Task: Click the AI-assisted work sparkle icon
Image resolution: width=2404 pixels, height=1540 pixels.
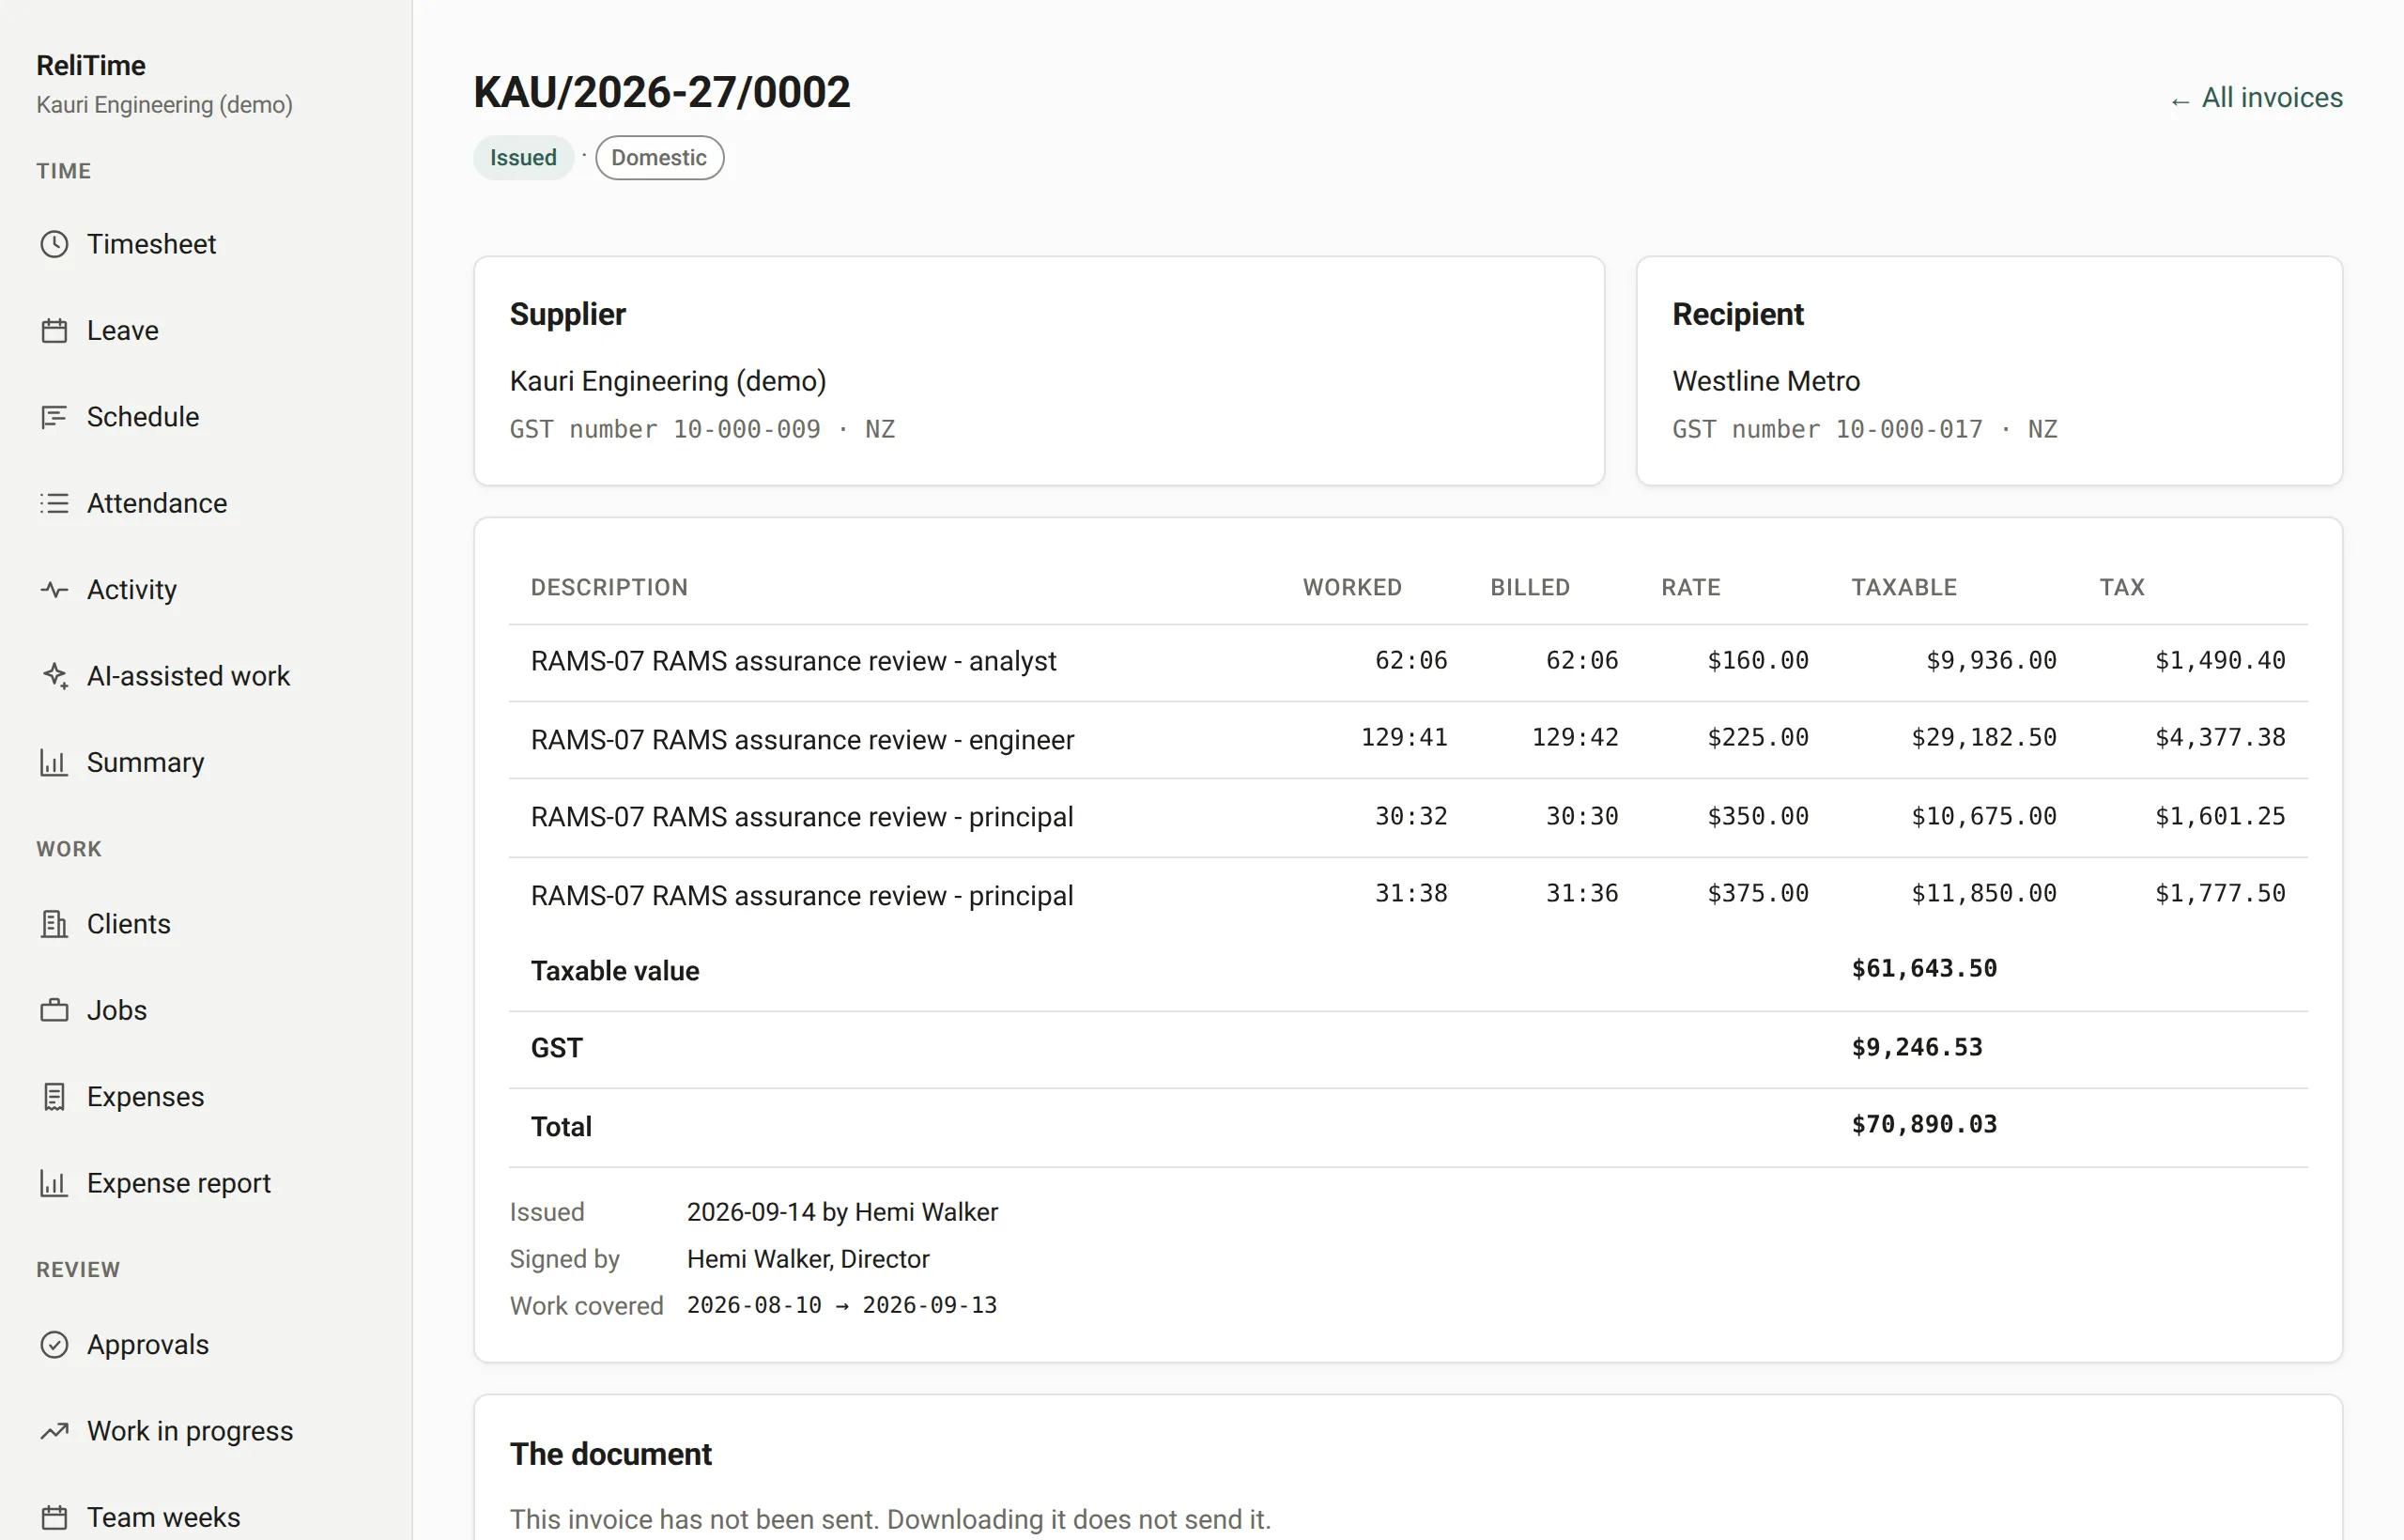Action: [x=54, y=676]
